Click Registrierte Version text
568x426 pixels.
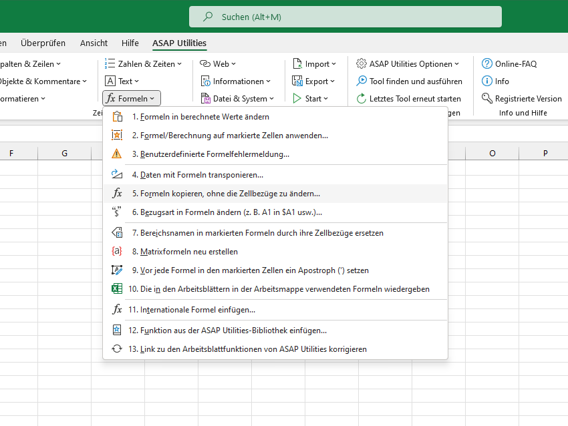(528, 98)
